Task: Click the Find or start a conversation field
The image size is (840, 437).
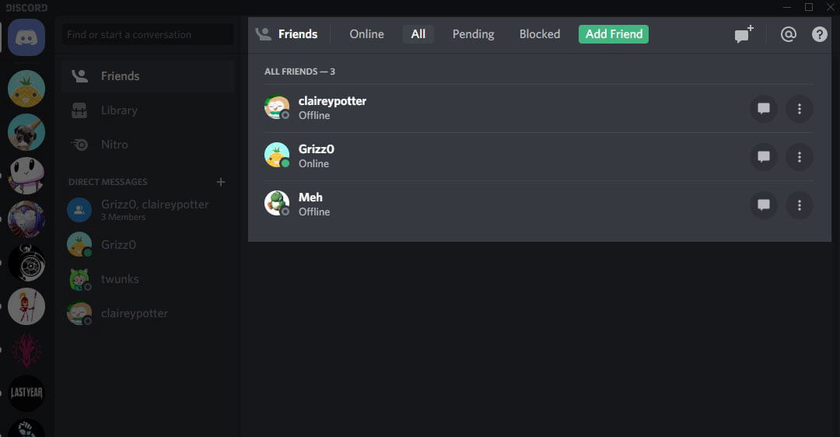Action: pyautogui.click(x=147, y=34)
